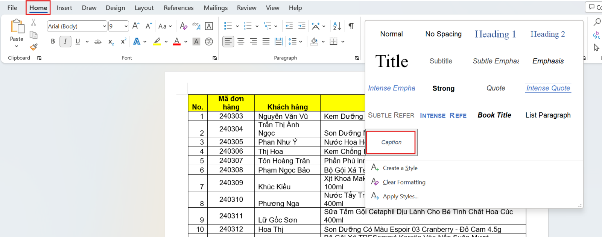The width and height of the screenshot is (602, 237).
Task: Switch to the Insert tab
Action: pos(64,8)
